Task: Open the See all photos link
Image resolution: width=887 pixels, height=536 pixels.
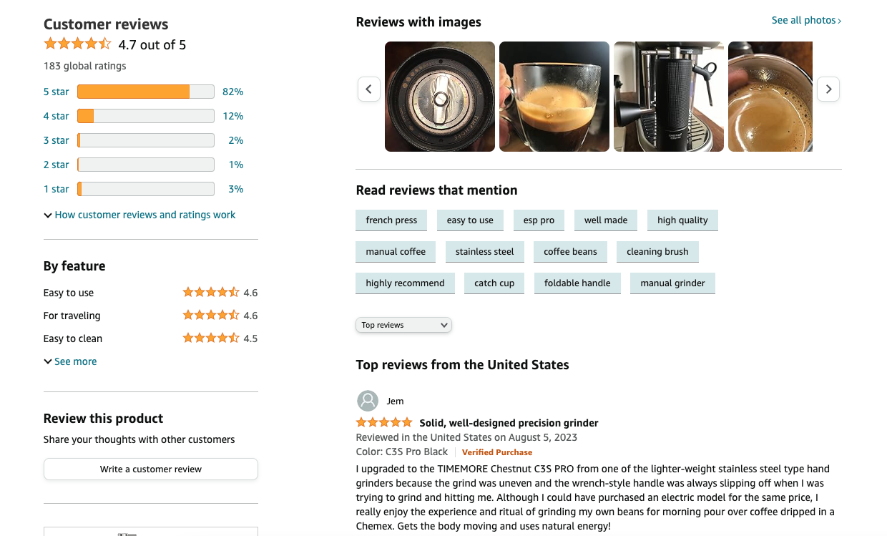Action: (806, 21)
